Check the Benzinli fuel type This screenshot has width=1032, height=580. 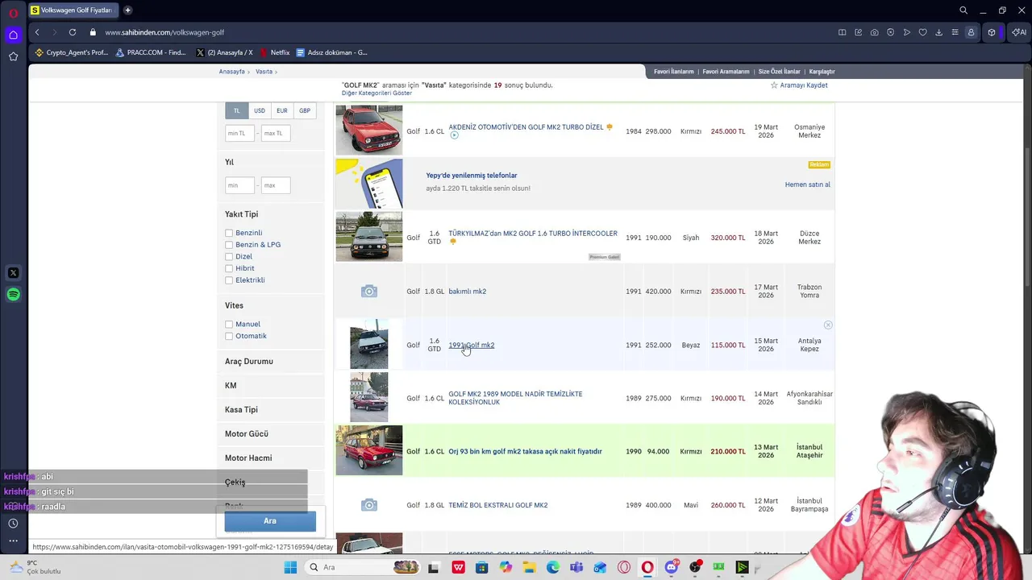click(x=229, y=233)
